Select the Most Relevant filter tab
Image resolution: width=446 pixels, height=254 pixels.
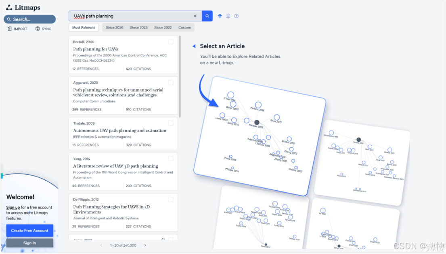[x=84, y=27]
